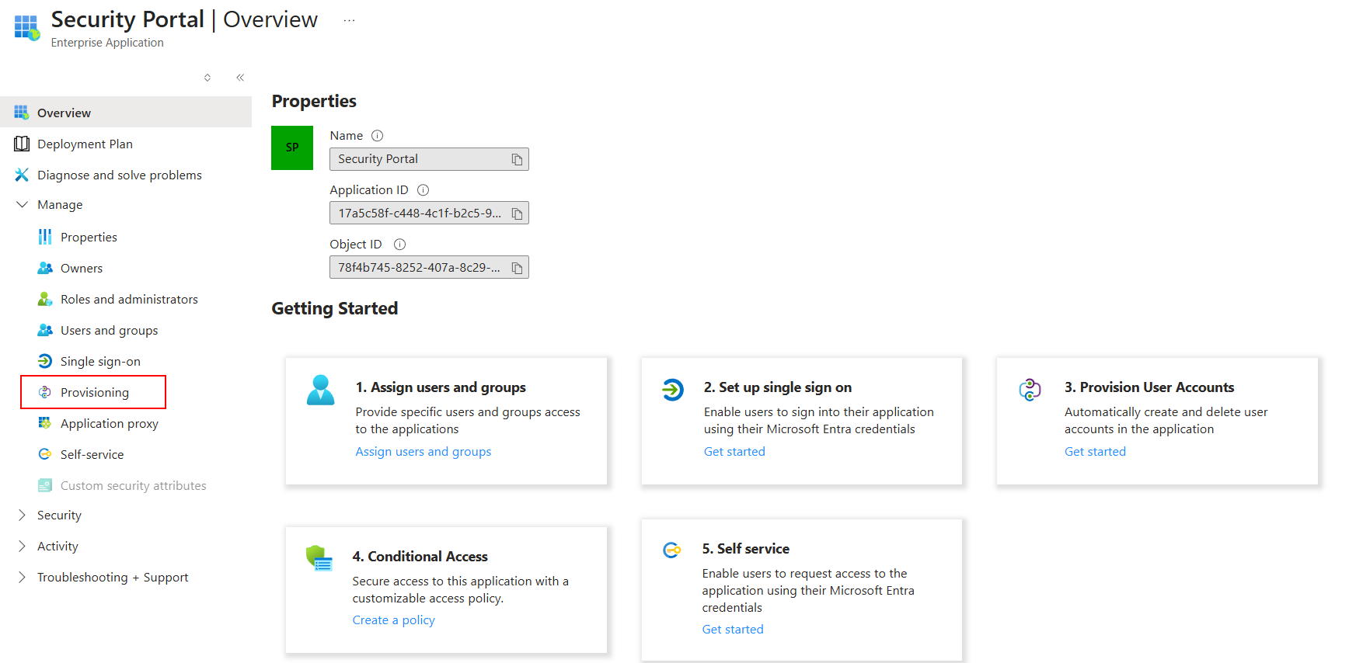Screen dimensions: 1349x663
Task: Click the user icon on Assign users card
Action: coord(321,390)
